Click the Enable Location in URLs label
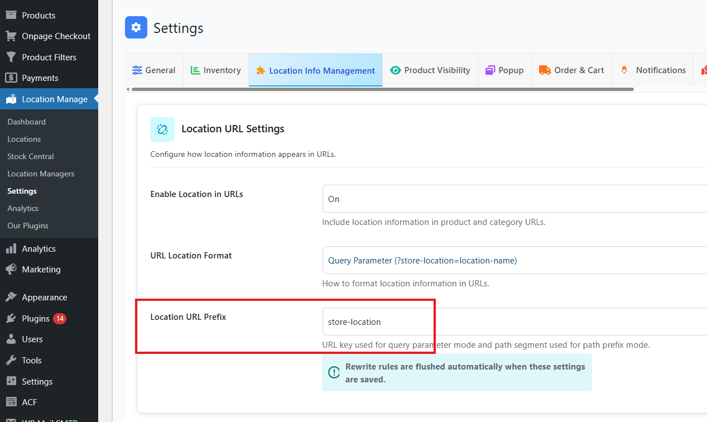Image resolution: width=707 pixels, height=422 pixels. 196,194
